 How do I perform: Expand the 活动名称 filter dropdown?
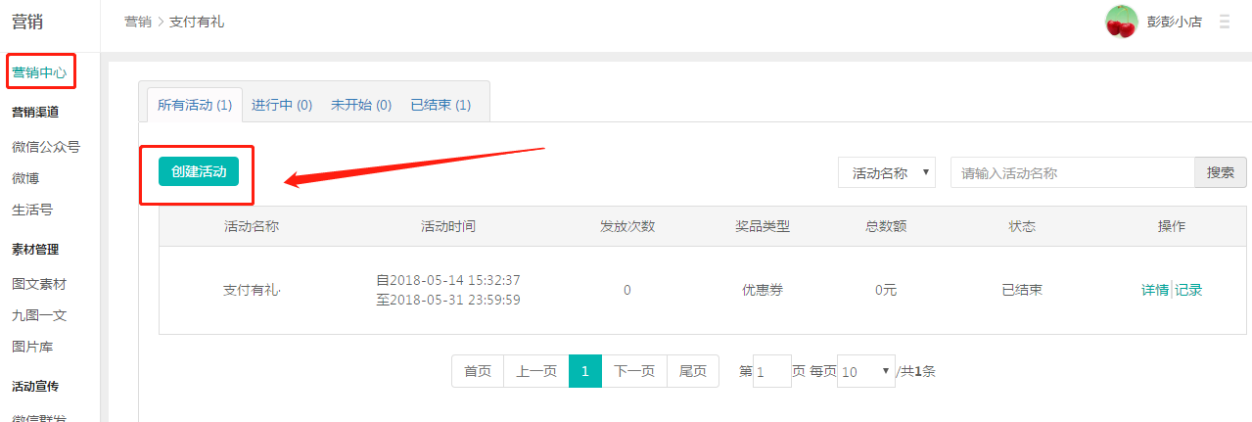887,173
